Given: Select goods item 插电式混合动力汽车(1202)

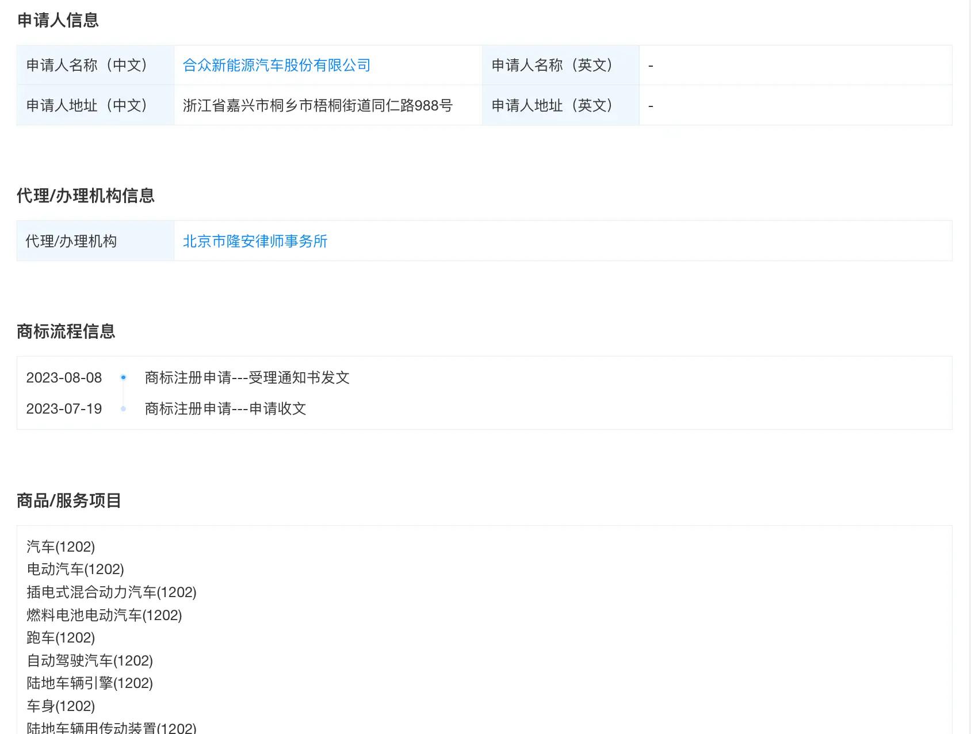Looking at the screenshot, I should tap(112, 592).
